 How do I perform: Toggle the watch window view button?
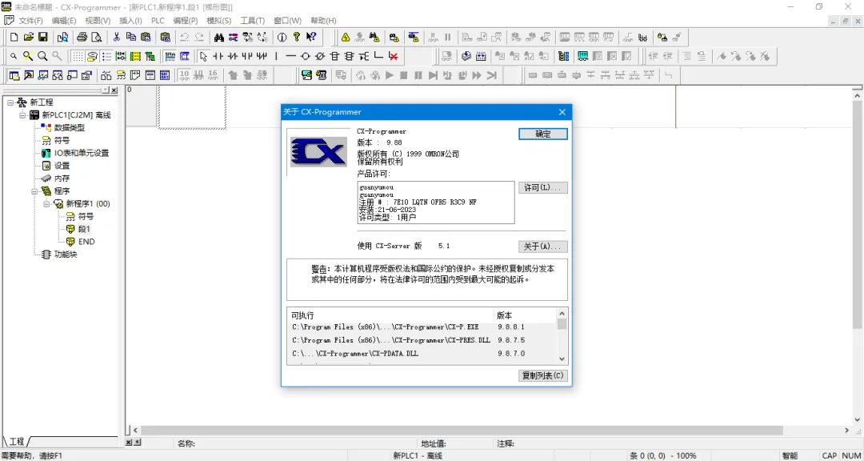(43, 74)
